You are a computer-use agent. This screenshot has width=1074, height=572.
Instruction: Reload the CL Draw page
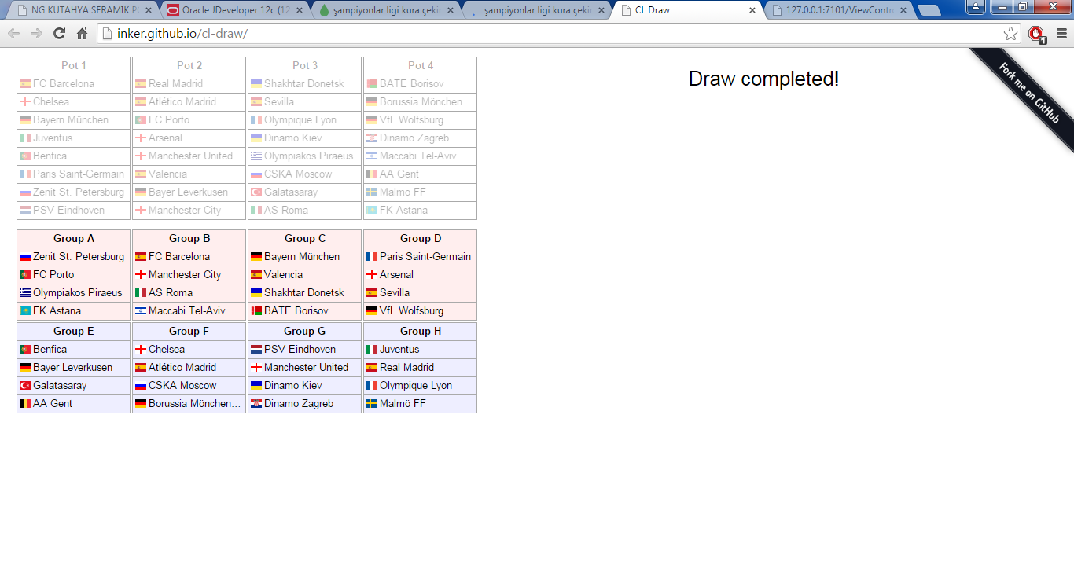[x=59, y=34]
